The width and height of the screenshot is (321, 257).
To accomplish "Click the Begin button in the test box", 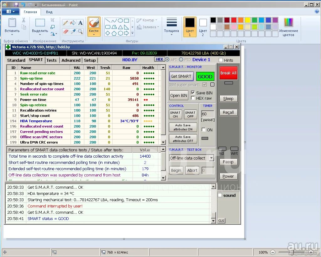I will tap(176, 170).
